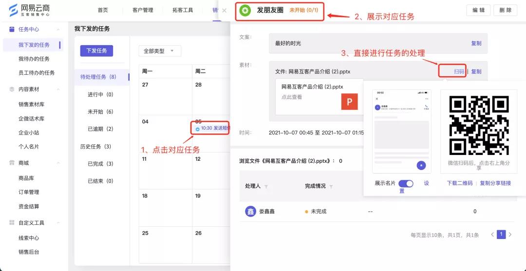Click calendar day 28
526x271 pixels.
click(x=199, y=85)
